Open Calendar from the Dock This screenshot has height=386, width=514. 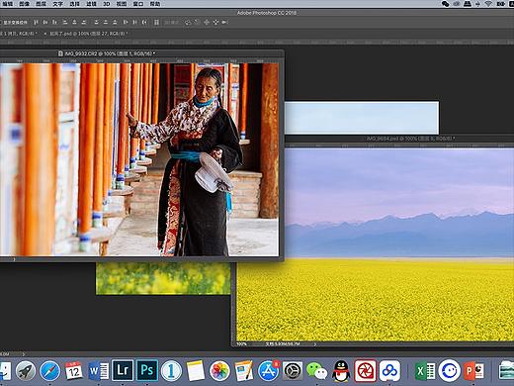click(74, 370)
